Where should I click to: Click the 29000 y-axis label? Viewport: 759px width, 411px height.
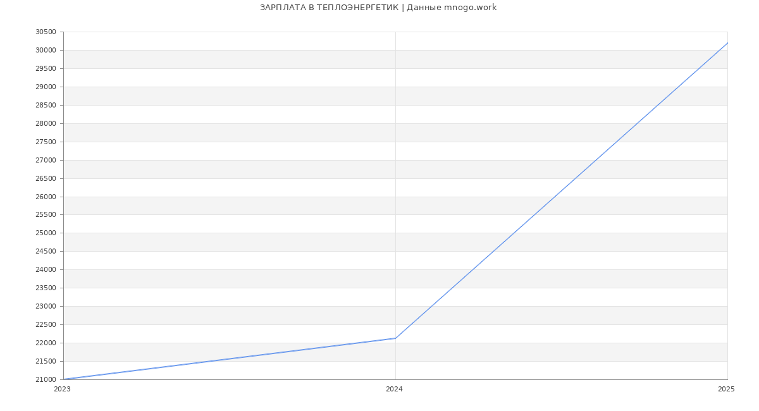(46, 87)
